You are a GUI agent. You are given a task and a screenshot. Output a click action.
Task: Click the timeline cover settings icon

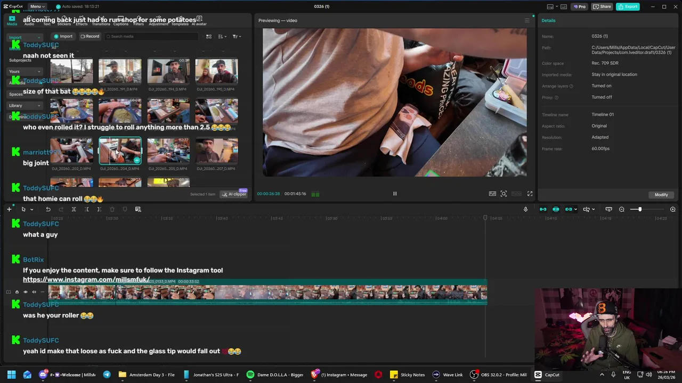pos(608,209)
